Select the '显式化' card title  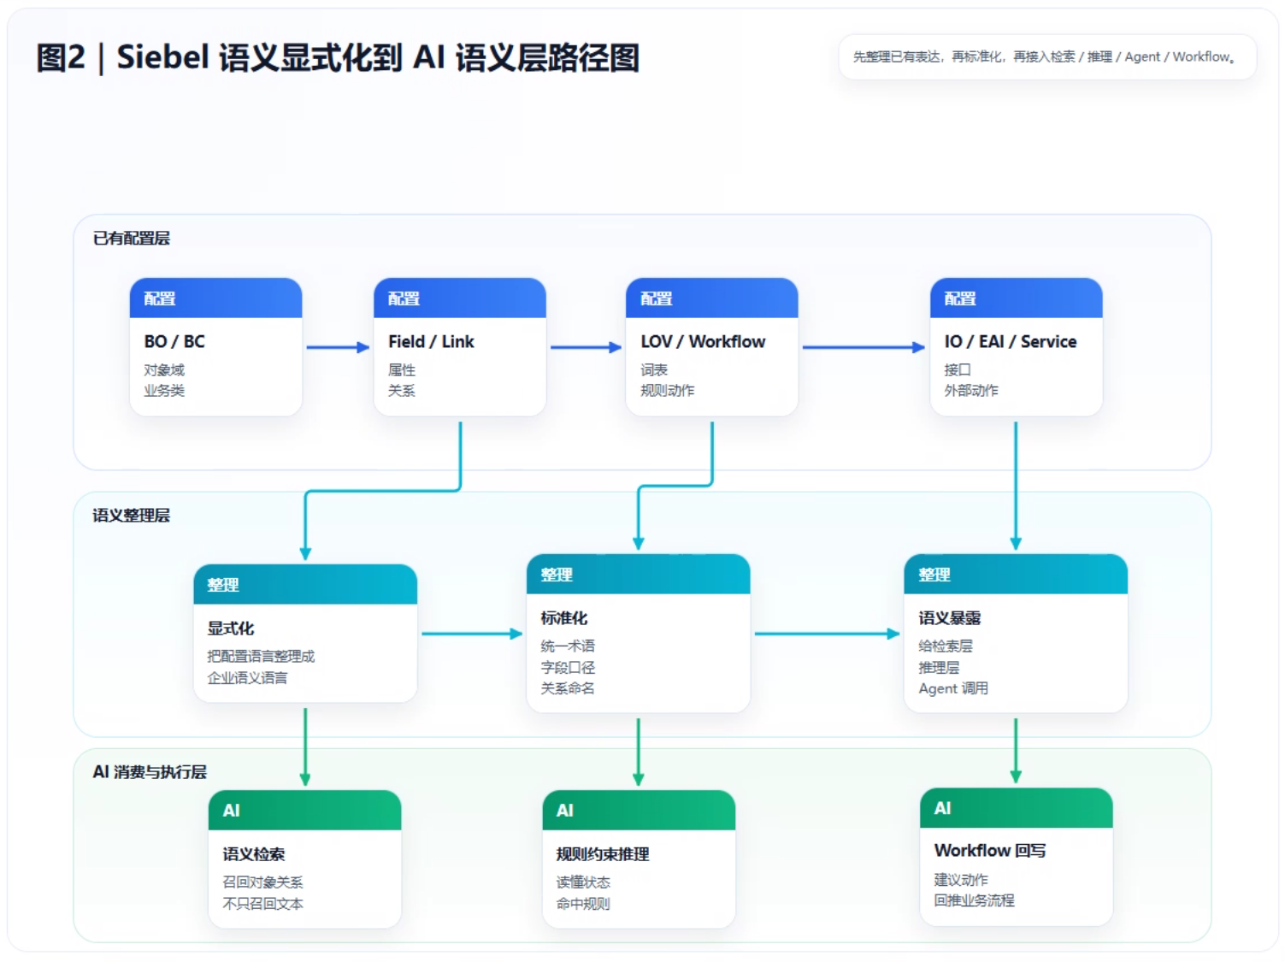pos(231,628)
